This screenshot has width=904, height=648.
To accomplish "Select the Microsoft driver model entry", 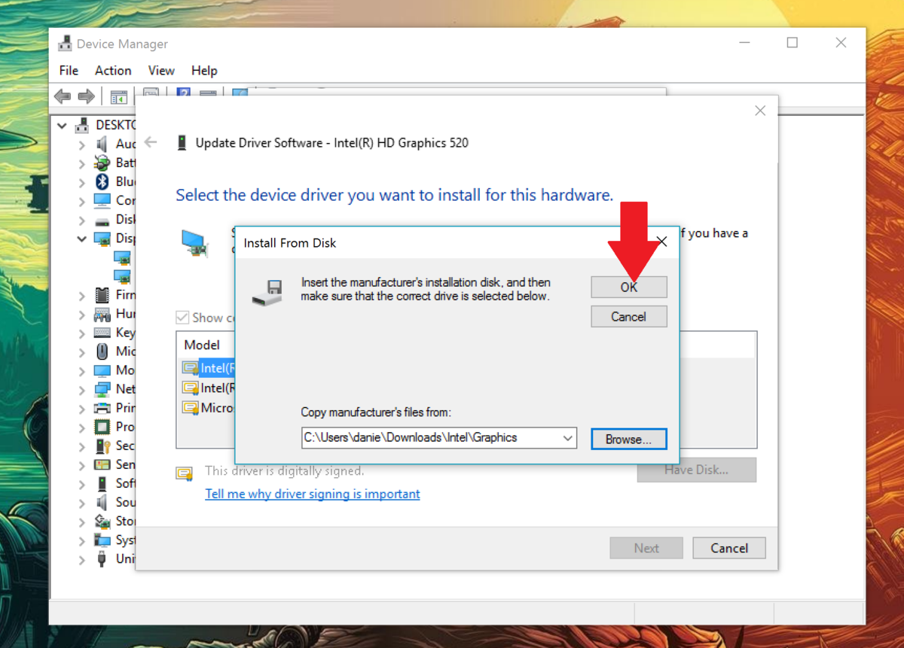I will (209, 408).
